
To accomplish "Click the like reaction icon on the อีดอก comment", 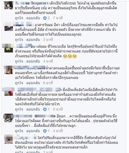I will (45, 131).
